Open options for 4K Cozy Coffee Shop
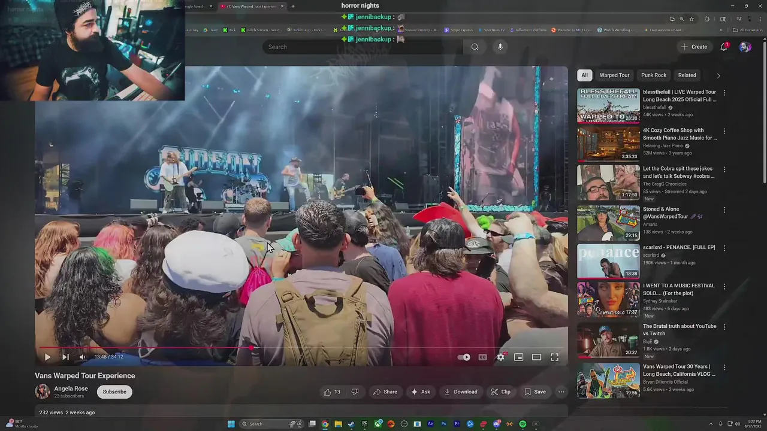 tap(724, 131)
